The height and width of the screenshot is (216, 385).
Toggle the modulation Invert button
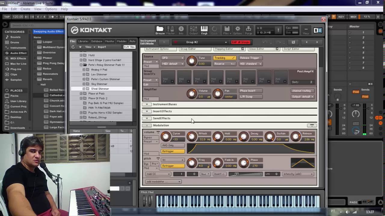219,174
